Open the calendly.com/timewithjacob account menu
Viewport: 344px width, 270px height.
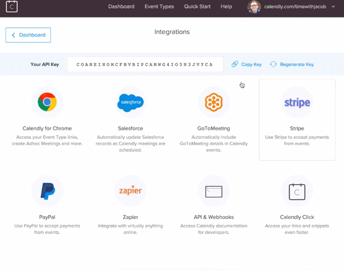[x=295, y=6]
